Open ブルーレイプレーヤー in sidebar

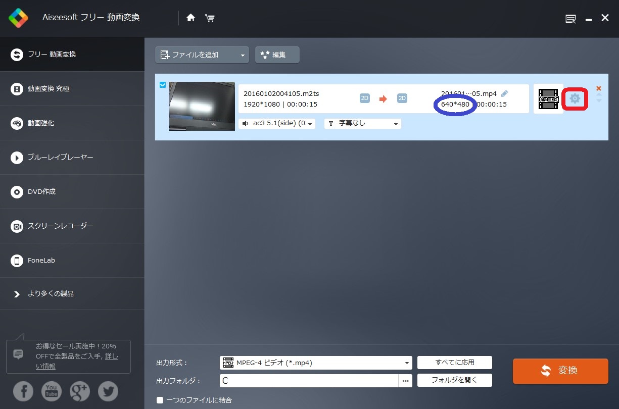[72, 158]
